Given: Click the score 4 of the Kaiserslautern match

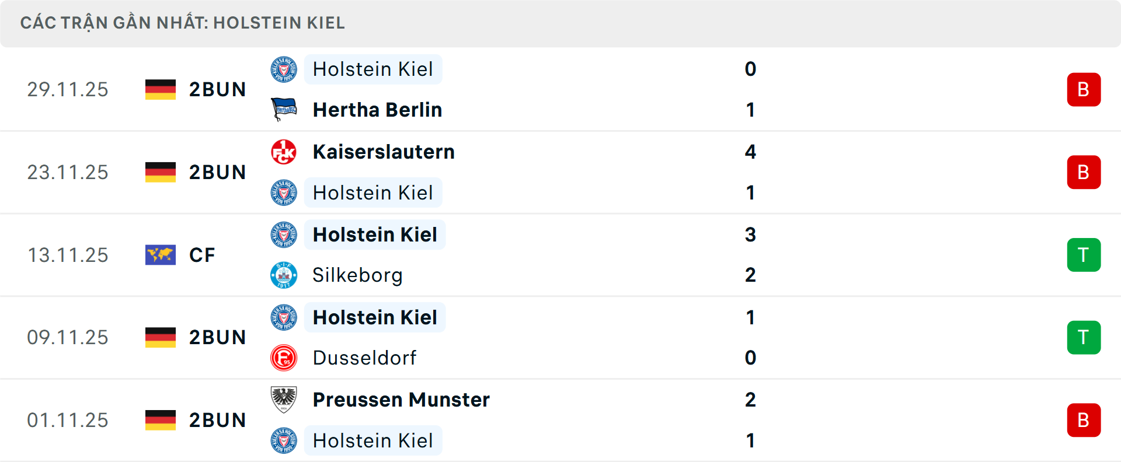Looking at the screenshot, I should click(751, 152).
